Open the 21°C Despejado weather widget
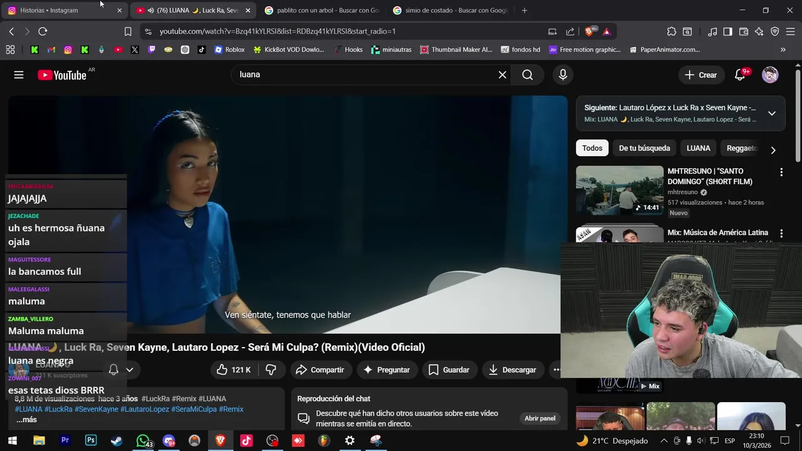 [612, 440]
